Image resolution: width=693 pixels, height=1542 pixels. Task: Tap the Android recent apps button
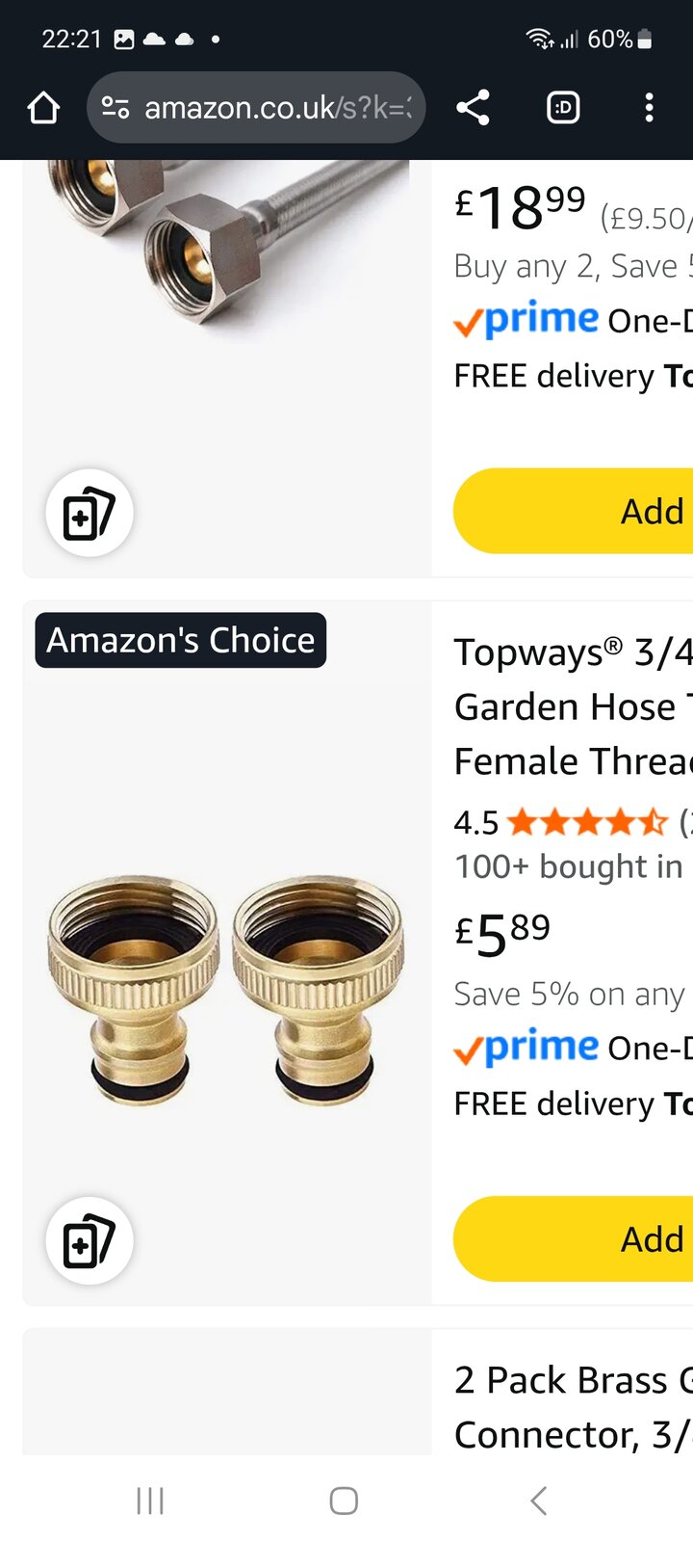pyautogui.click(x=150, y=1500)
